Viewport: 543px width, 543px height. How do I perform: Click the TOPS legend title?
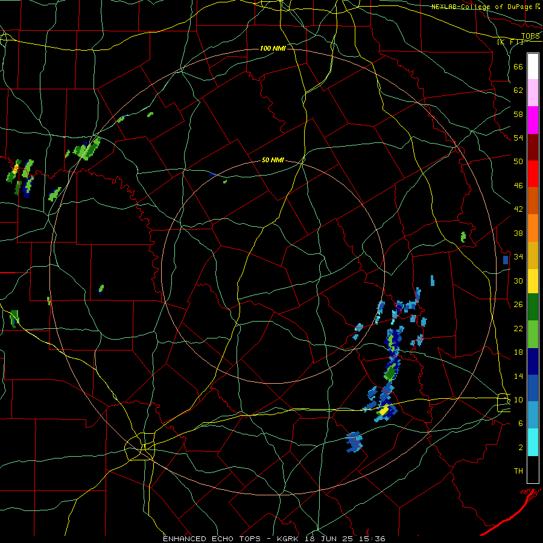[x=530, y=36]
